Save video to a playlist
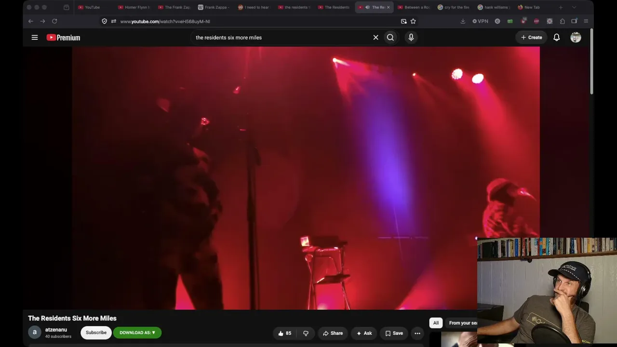Viewport: 617px width, 347px height. (x=394, y=333)
